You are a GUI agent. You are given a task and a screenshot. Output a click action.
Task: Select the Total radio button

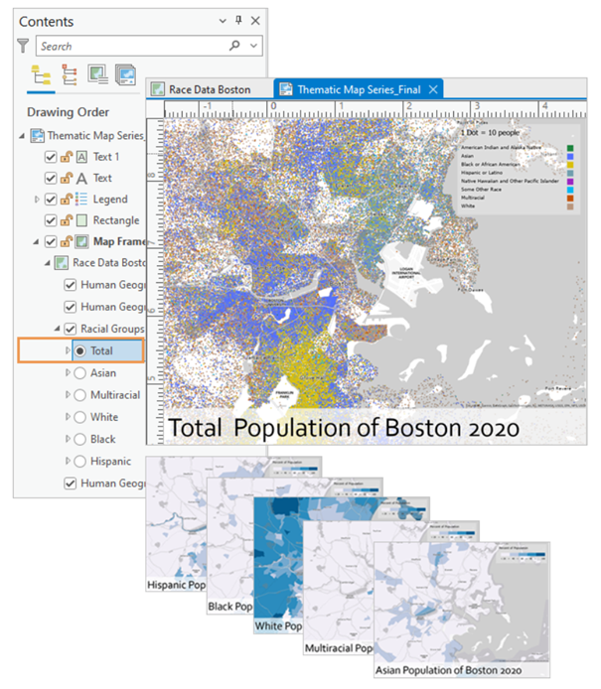[x=80, y=350]
